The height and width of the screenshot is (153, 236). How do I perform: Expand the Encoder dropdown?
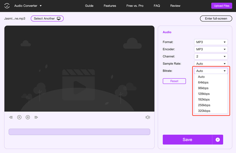pos(211,49)
